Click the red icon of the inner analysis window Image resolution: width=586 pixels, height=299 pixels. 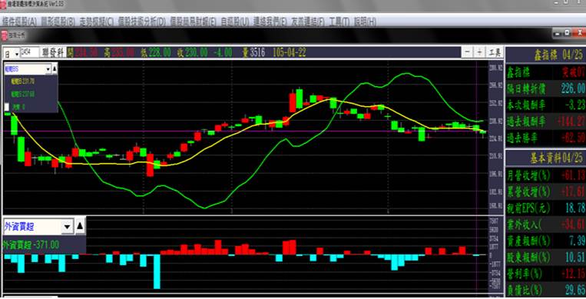coord(4,35)
